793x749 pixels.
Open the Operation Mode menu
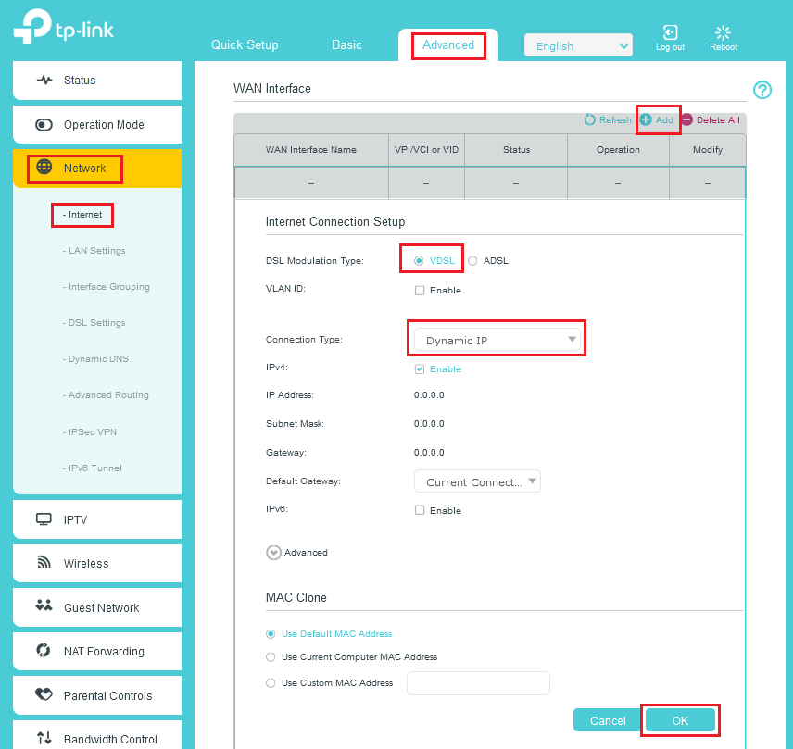coord(97,124)
